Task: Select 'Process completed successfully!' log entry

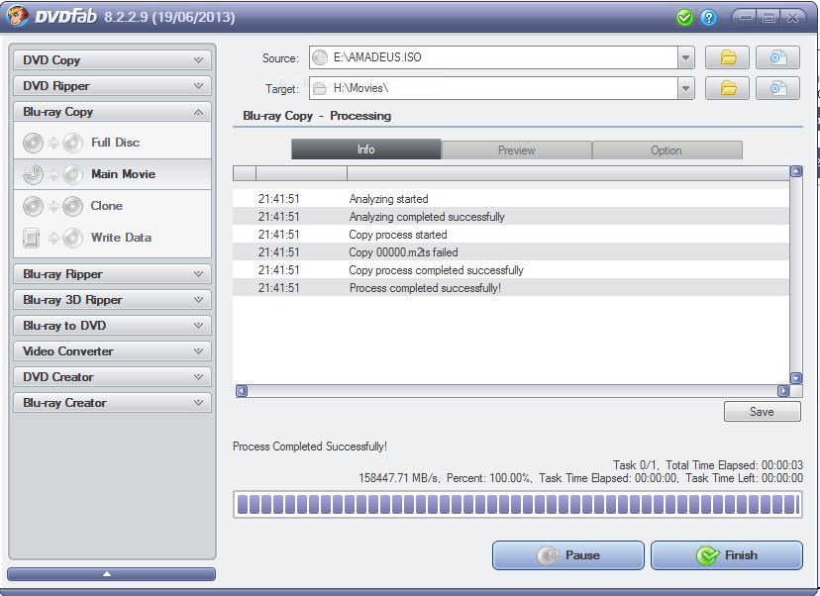Action: (511, 287)
